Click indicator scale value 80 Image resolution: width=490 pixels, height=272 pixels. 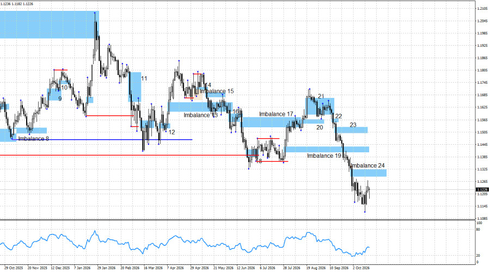(x=478, y=230)
